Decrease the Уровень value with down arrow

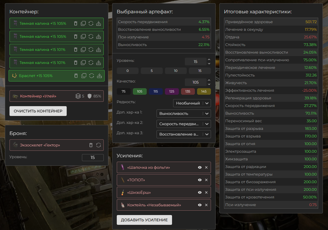coord(209,63)
